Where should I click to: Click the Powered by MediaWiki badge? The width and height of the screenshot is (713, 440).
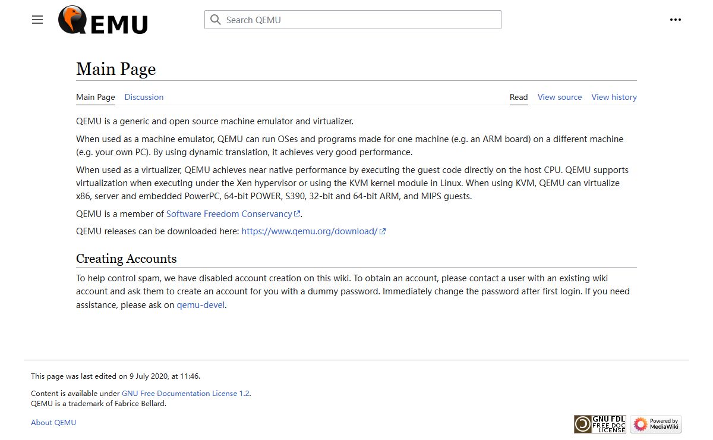pos(656,424)
